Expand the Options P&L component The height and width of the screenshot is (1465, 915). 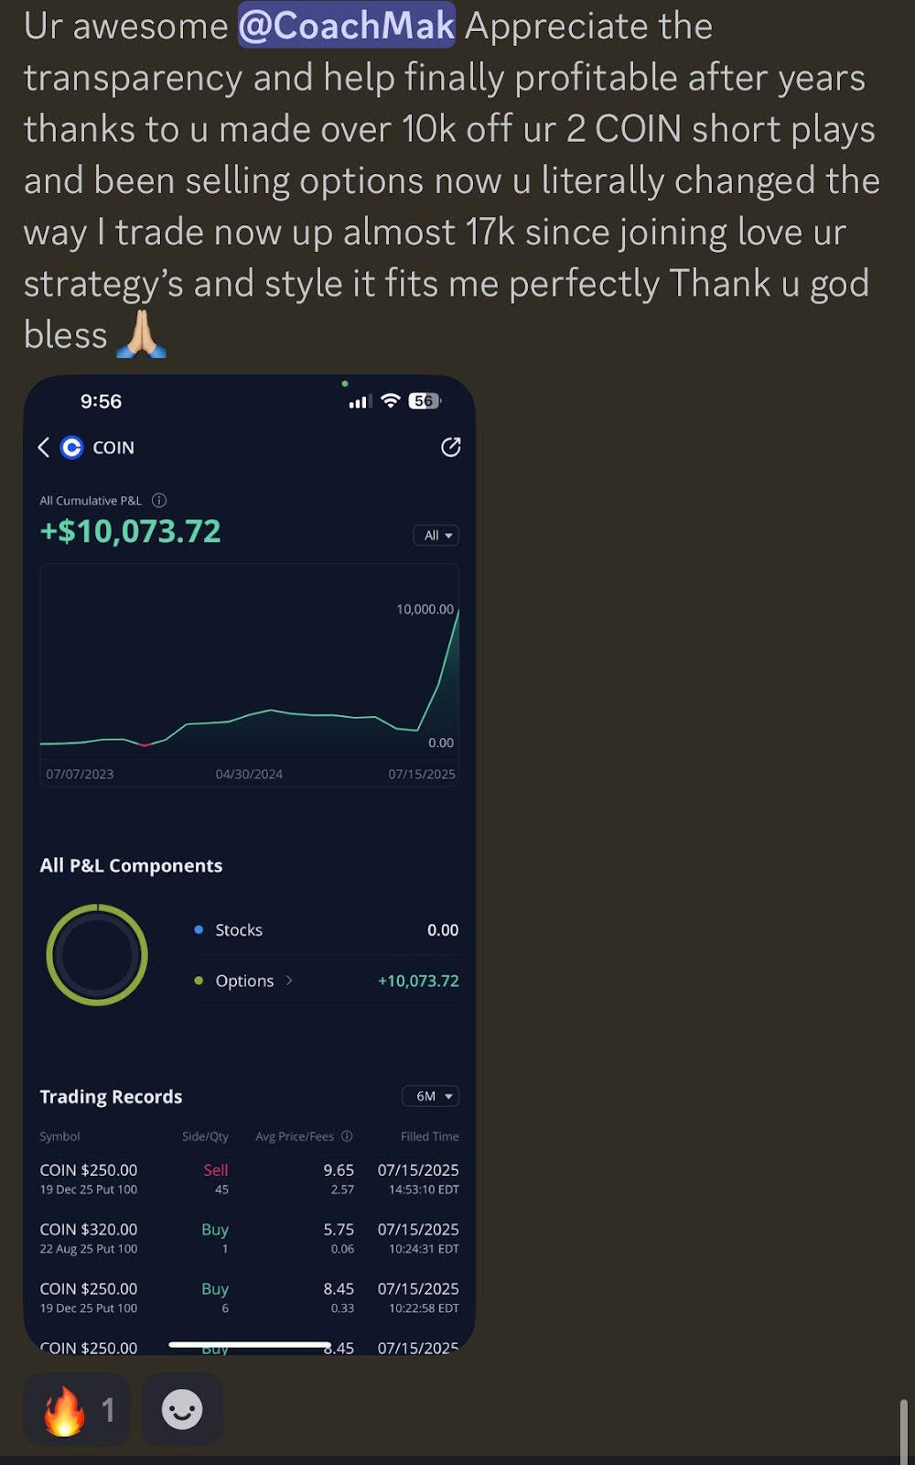[289, 981]
